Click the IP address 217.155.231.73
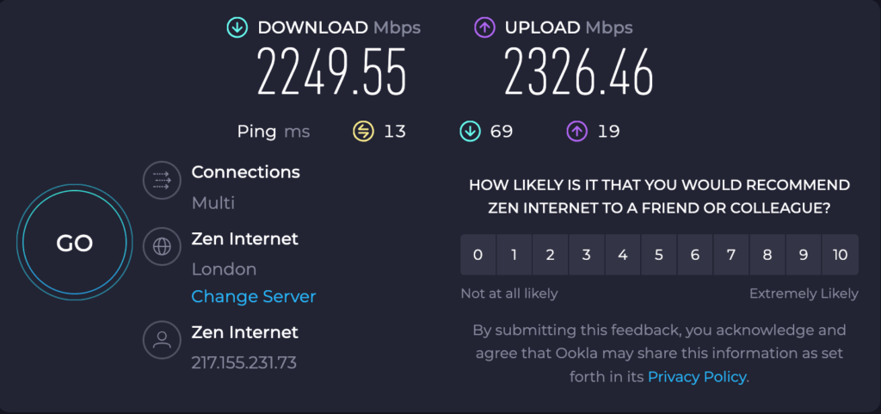The image size is (881, 414). coord(243,363)
